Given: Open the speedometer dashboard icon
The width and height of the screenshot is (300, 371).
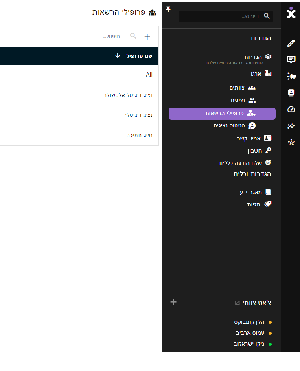Looking at the screenshot, I should (x=291, y=109).
